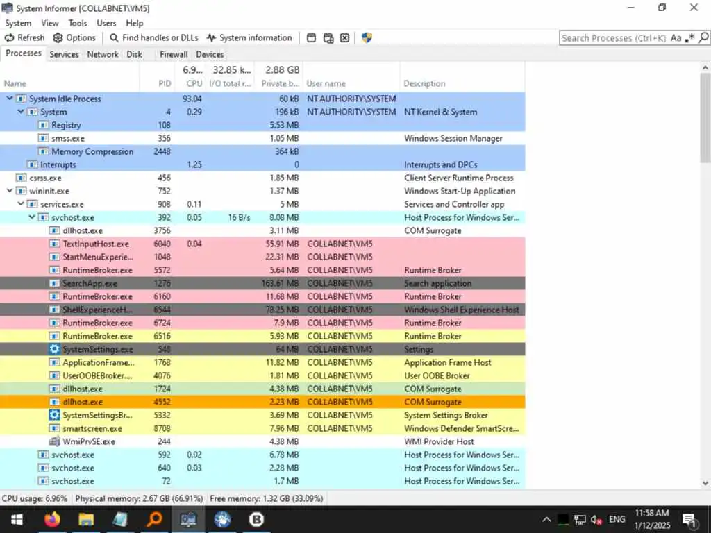Click the scroll-down arrow of process list
Screen dimensions: 711x533
705,483
